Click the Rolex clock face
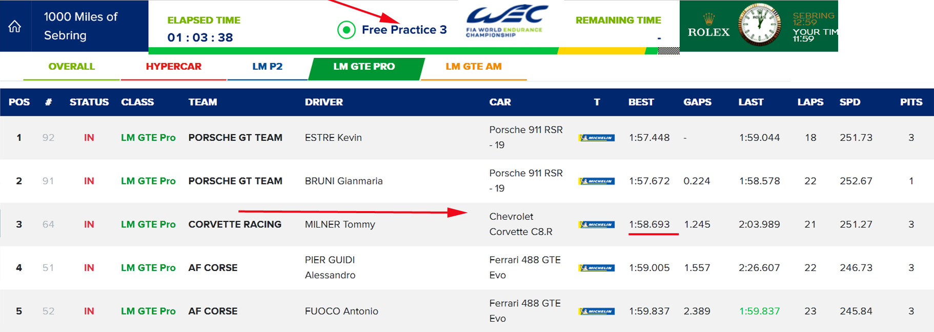 [759, 24]
